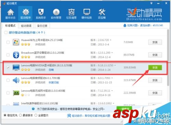
Task: Expand version dropdown 2.0.6.720
Action: click(x=110, y=40)
